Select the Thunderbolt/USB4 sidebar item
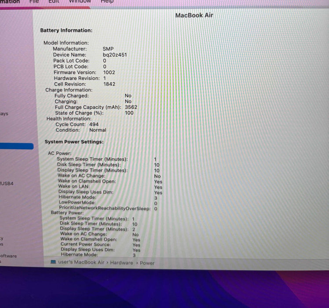 click(7, 183)
